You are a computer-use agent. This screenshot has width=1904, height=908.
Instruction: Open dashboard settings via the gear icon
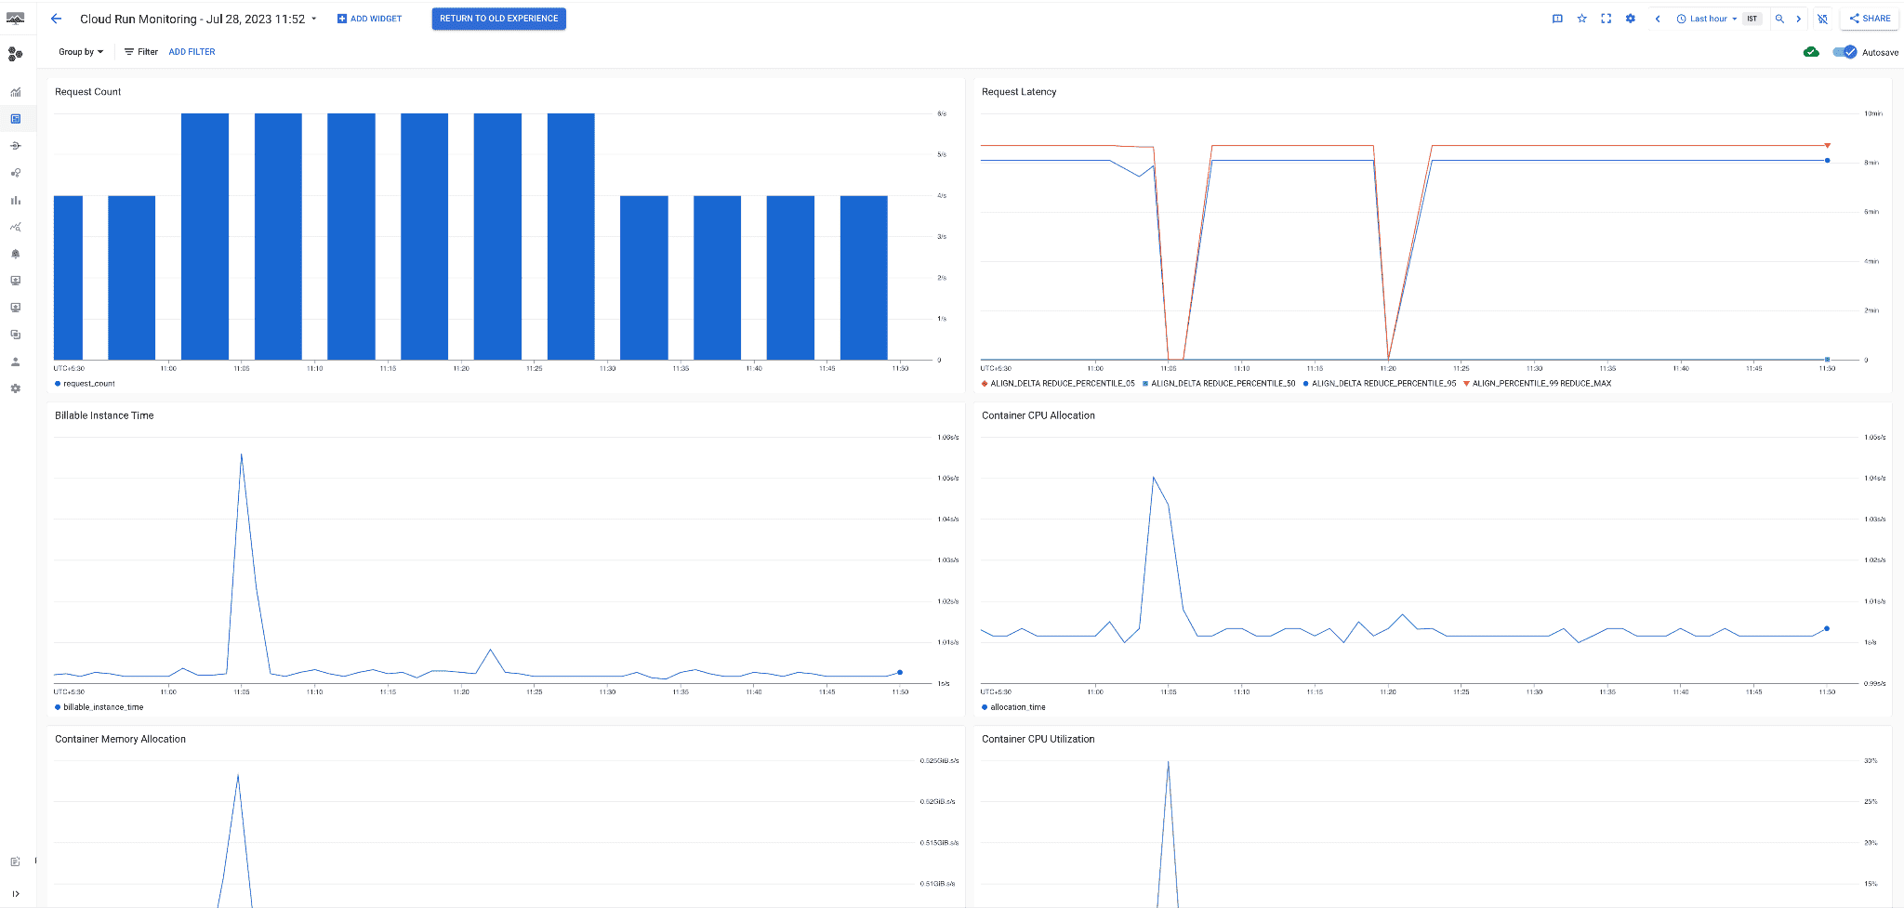tap(1630, 18)
